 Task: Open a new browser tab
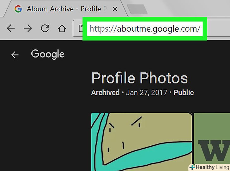[x=137, y=9]
